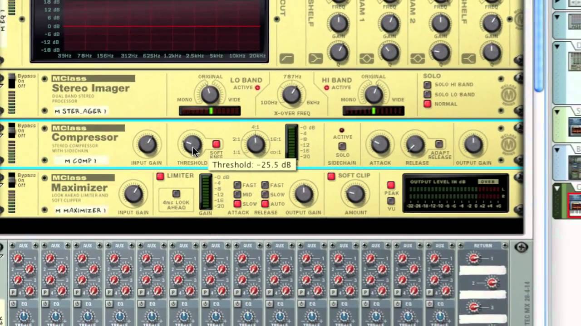Image resolution: width=581 pixels, height=326 pixels.
Task: Click the Return 2 knob on the mixer
Action: (x=492, y=283)
